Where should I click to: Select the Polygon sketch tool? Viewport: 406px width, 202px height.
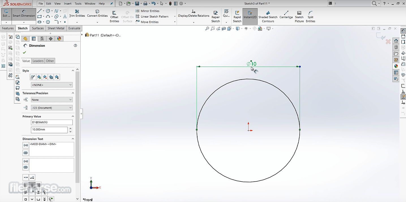pos(48,22)
